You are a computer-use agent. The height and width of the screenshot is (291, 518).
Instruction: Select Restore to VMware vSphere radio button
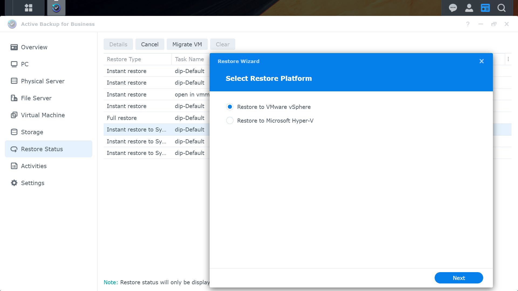tap(230, 107)
